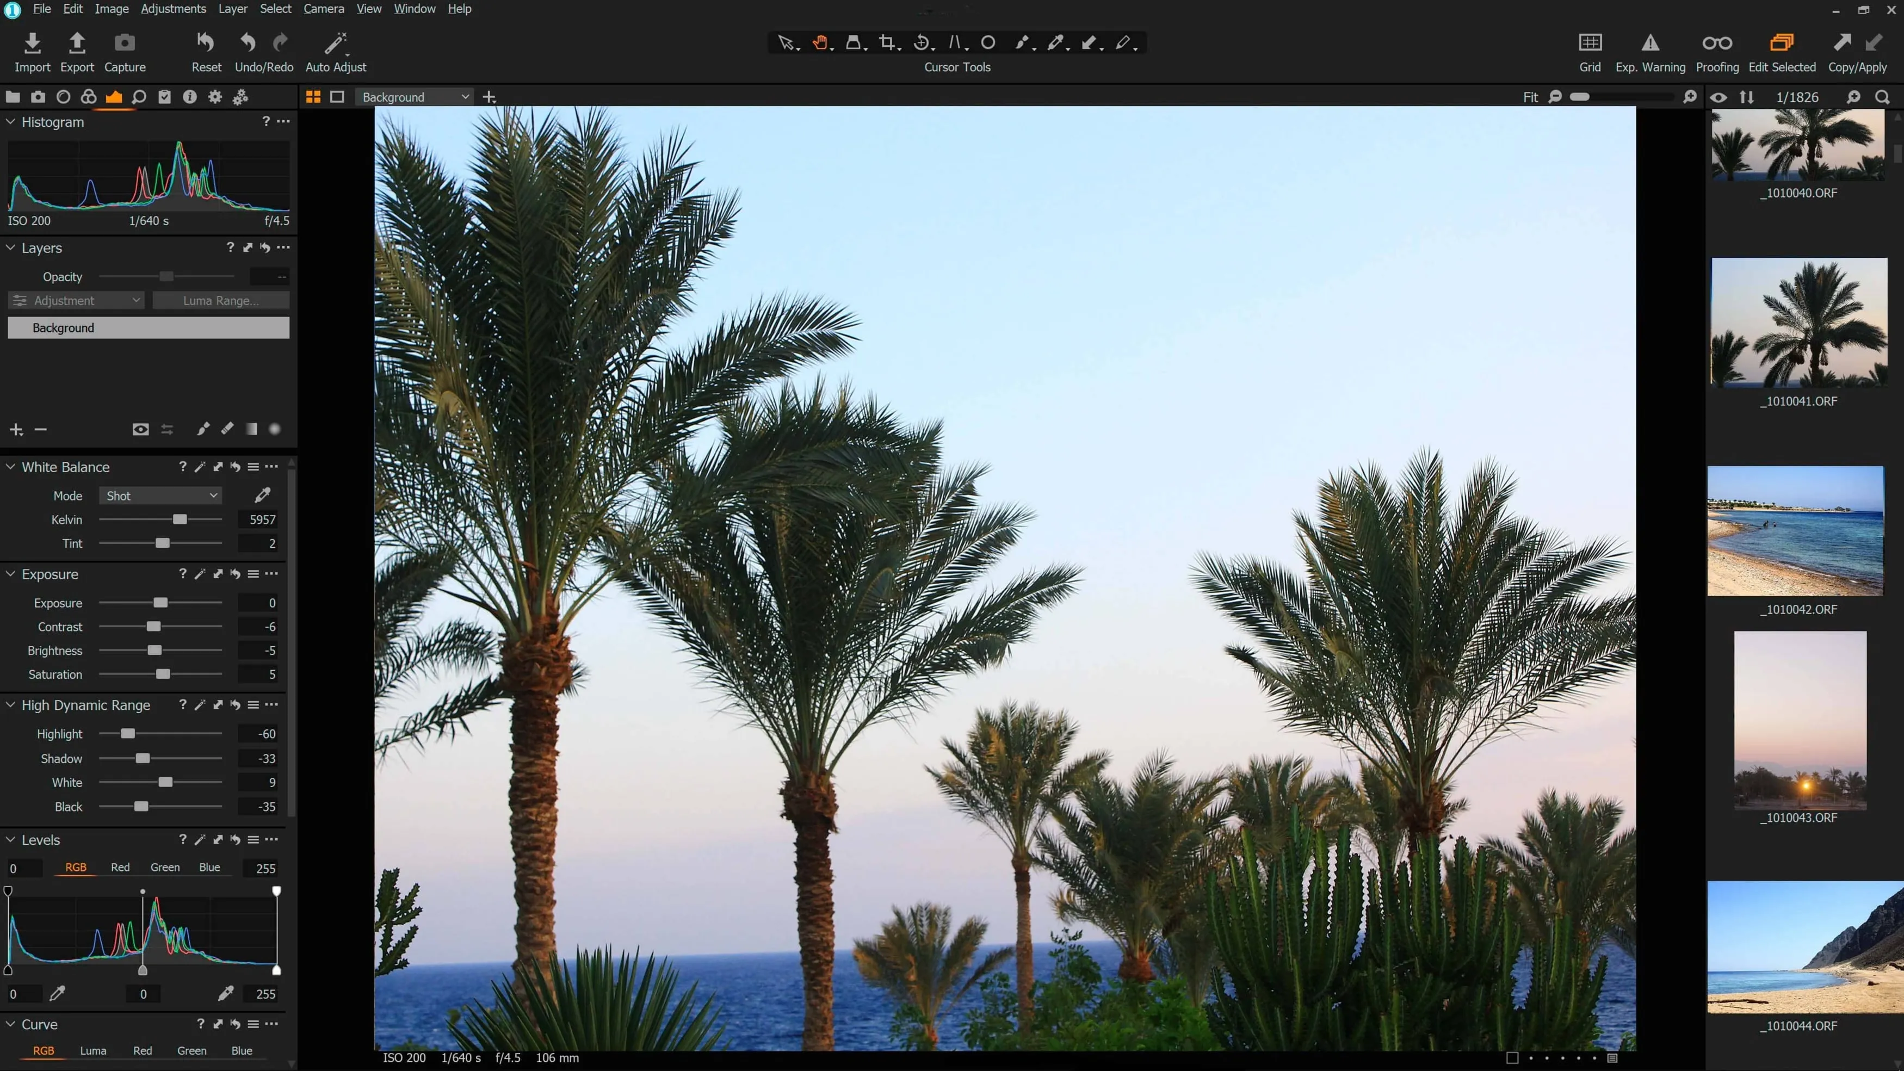Open the Adjustments menu
Image resolution: width=1904 pixels, height=1071 pixels.
click(173, 9)
